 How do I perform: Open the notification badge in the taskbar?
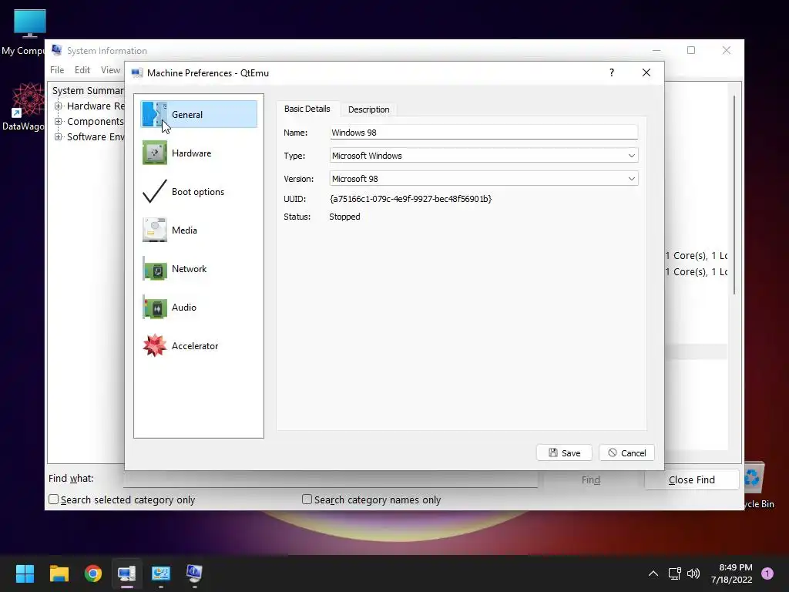[767, 573]
